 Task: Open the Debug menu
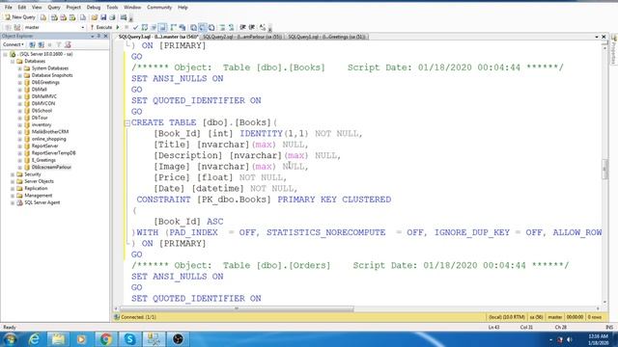pos(94,7)
